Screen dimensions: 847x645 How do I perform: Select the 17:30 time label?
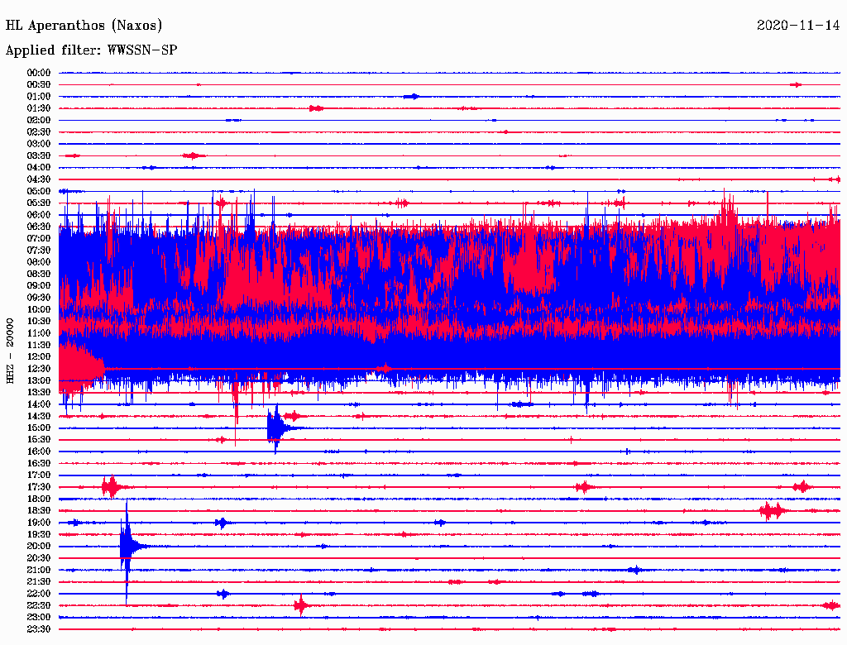pyautogui.click(x=39, y=487)
